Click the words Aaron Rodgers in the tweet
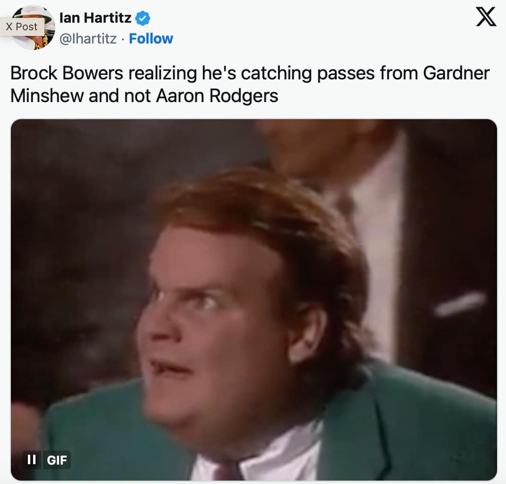This screenshot has height=484, width=506. coord(217,96)
